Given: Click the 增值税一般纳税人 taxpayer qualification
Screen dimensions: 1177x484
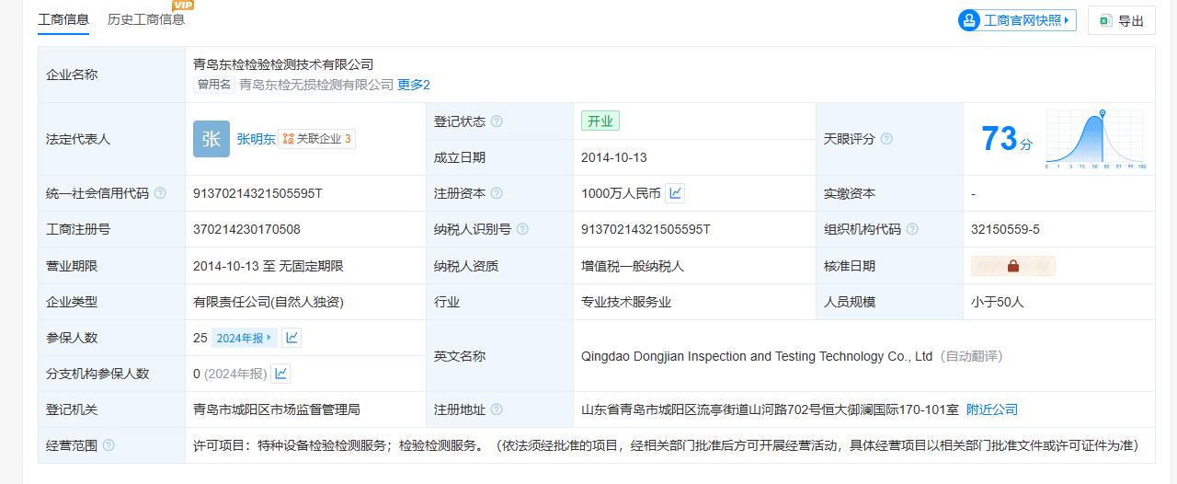Looking at the screenshot, I should (633, 266).
